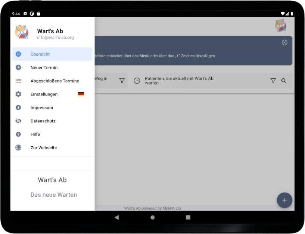Image resolution: width=305 pixels, height=234 pixels.
Task: Click the hourglass logo in the app bar
Action: (281, 25)
